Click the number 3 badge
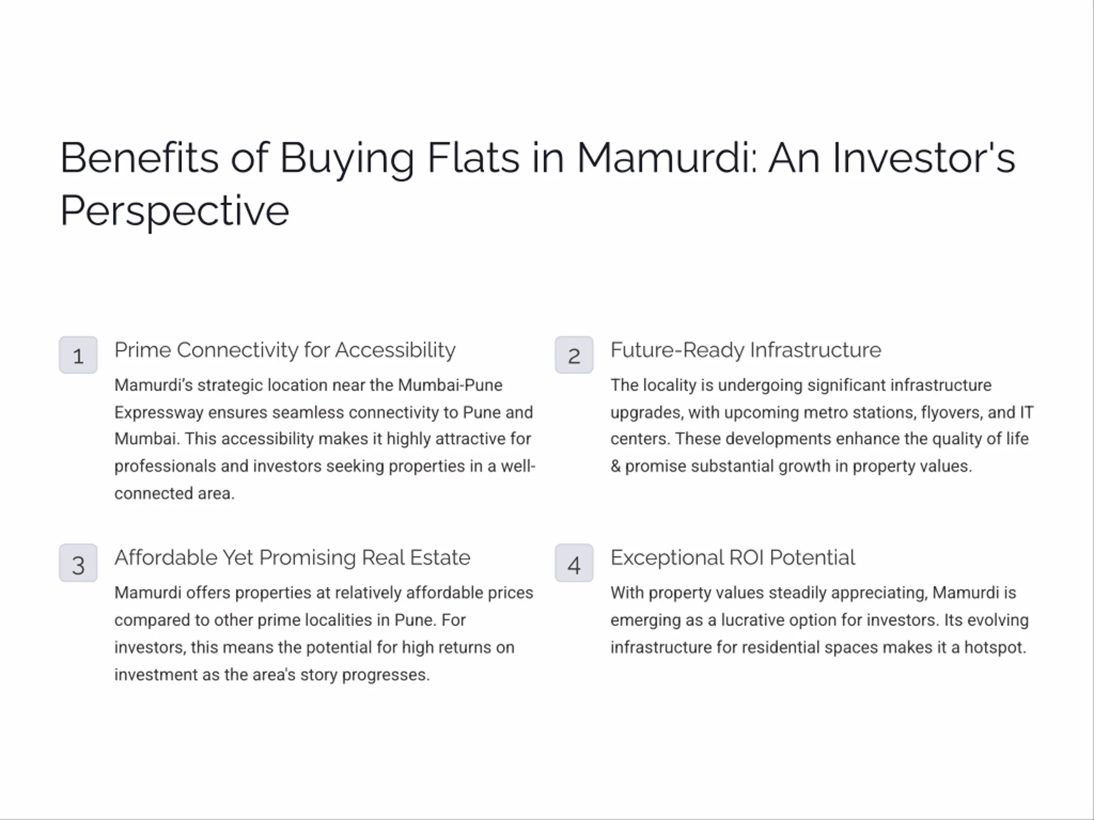This screenshot has height=820, width=1094. [78, 563]
